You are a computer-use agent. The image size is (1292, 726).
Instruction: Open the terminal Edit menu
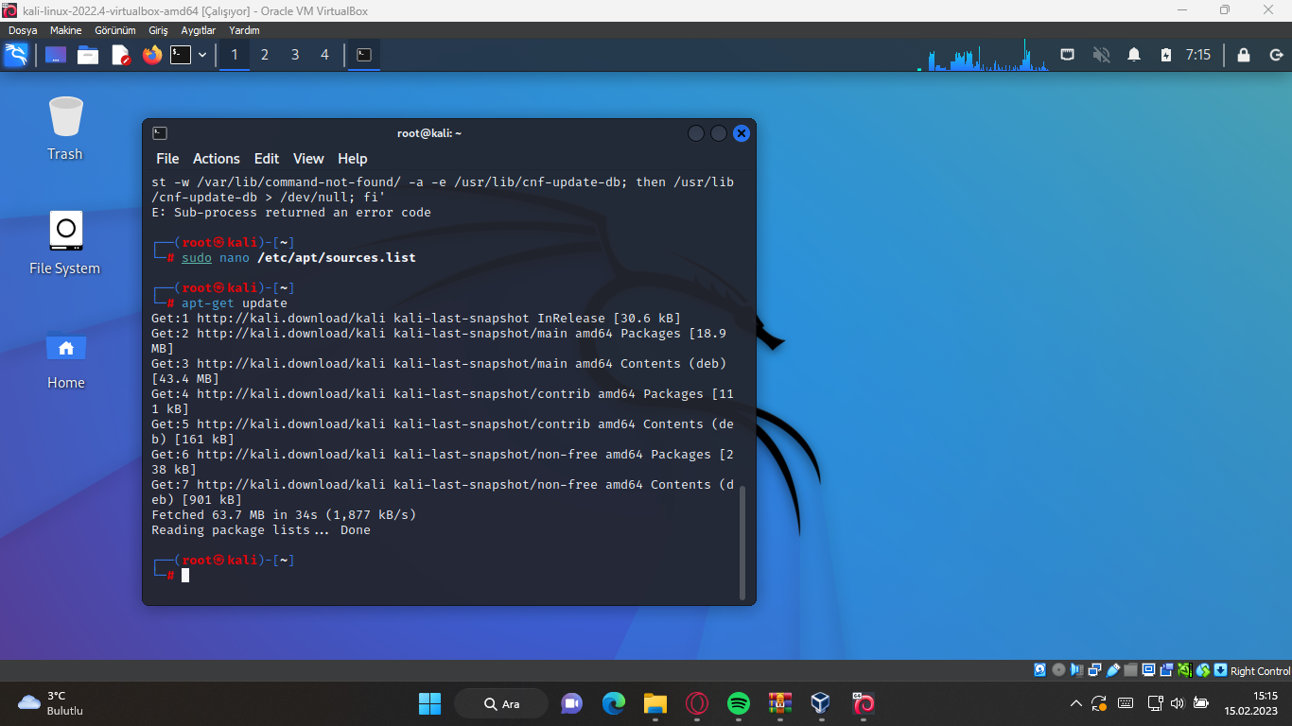click(267, 159)
